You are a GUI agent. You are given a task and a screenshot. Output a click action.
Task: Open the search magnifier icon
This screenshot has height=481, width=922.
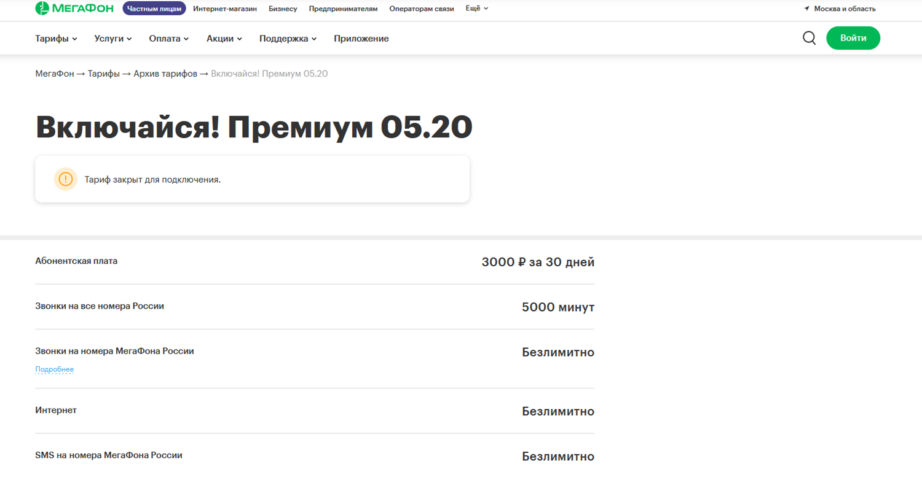[810, 38]
